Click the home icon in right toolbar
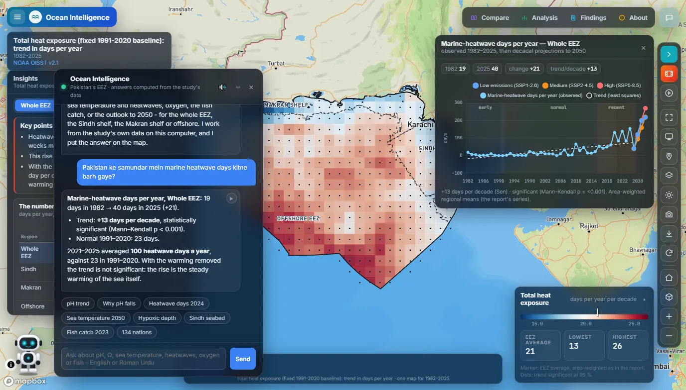686x390 pixels. point(669,278)
